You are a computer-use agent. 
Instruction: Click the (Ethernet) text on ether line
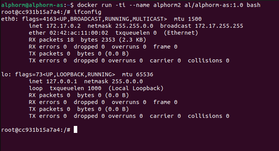click(x=181, y=33)
